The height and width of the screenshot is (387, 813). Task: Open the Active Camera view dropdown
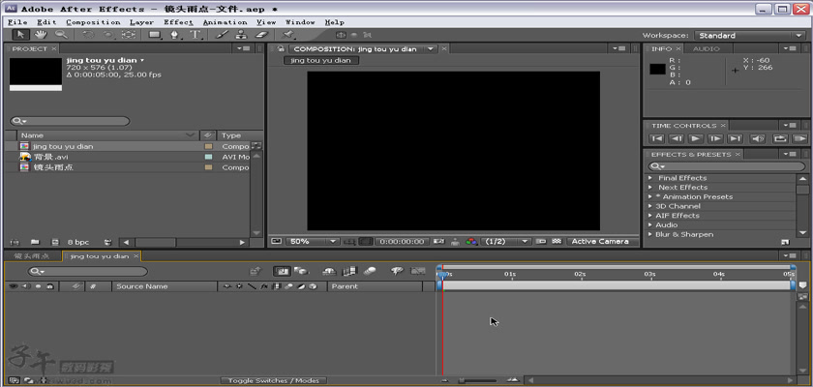[x=602, y=242]
